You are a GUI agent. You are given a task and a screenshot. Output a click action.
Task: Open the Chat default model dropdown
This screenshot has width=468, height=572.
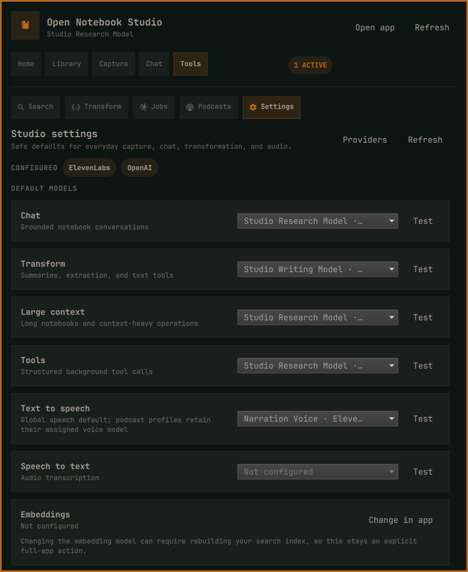pos(318,221)
